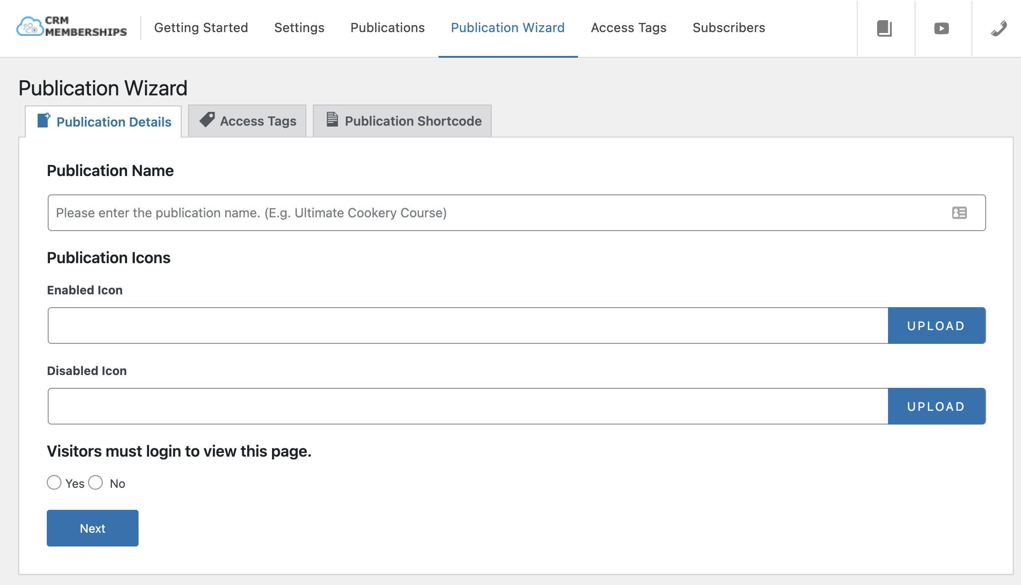The height and width of the screenshot is (585, 1021).
Task: Open the Publications menu item
Action: (x=388, y=28)
